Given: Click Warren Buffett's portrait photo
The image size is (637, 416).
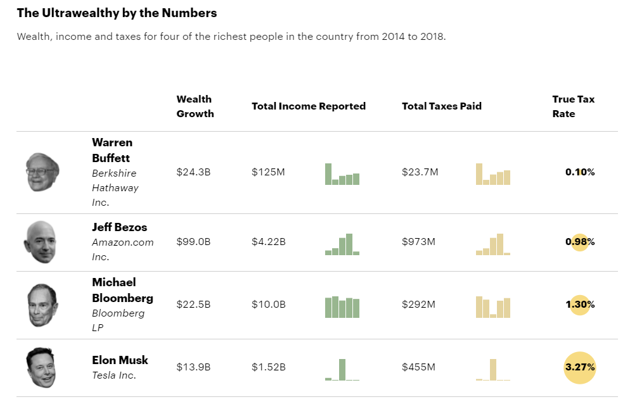Looking at the screenshot, I should click(42, 172).
